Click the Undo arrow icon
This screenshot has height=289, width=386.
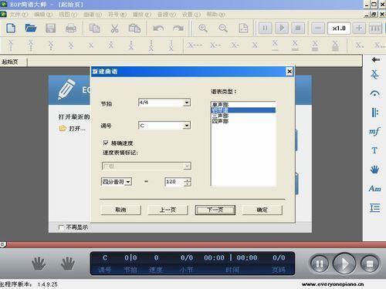158,29
